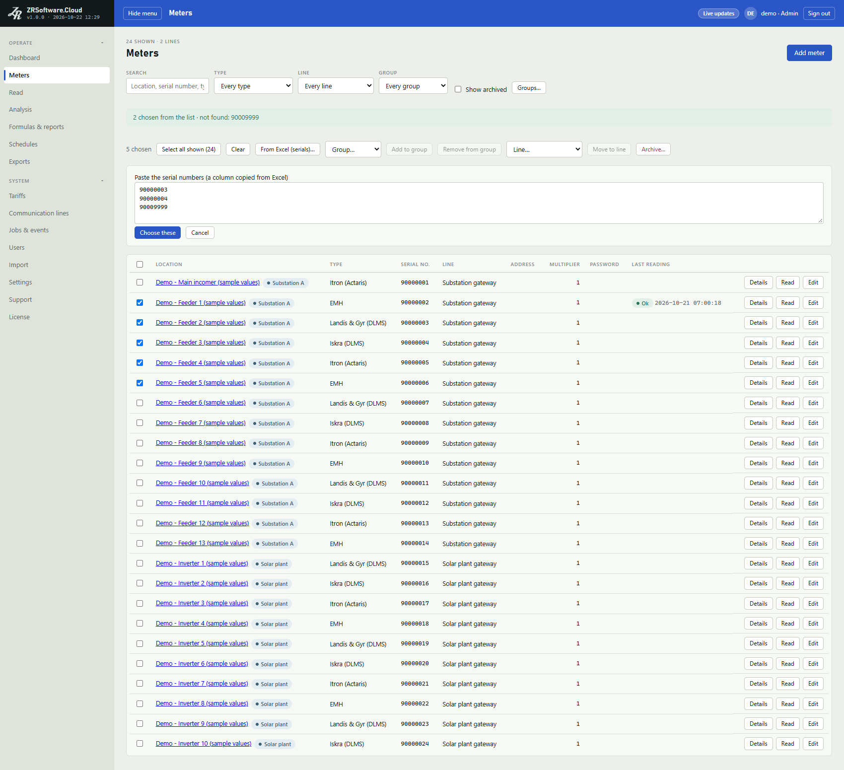Enable the Show archived checkbox
The height and width of the screenshot is (770, 844).
458,89
